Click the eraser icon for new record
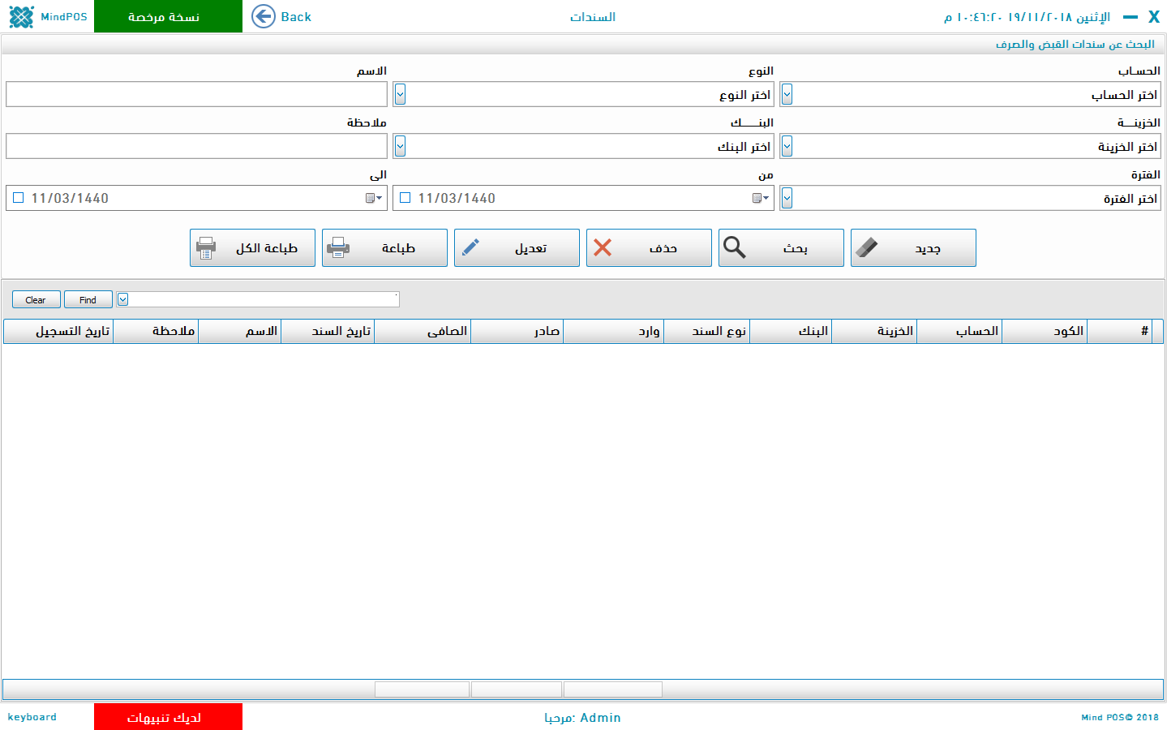Viewport: 1167px width, 730px height. tap(866, 247)
